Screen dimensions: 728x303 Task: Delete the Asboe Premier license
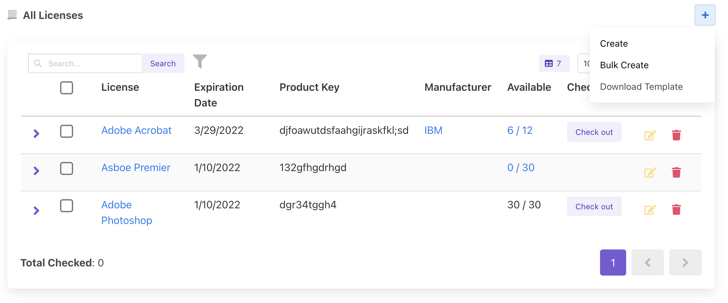pyautogui.click(x=676, y=172)
